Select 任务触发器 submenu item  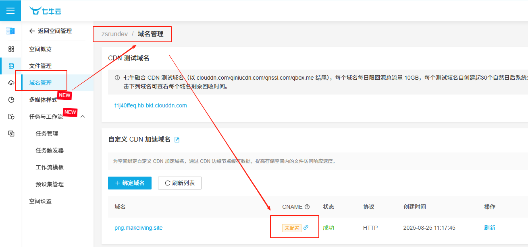pos(50,150)
